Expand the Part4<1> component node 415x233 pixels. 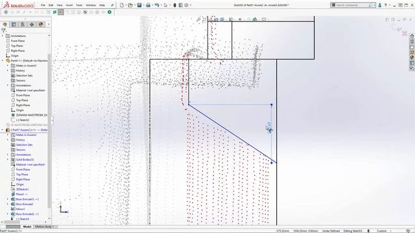3,60
